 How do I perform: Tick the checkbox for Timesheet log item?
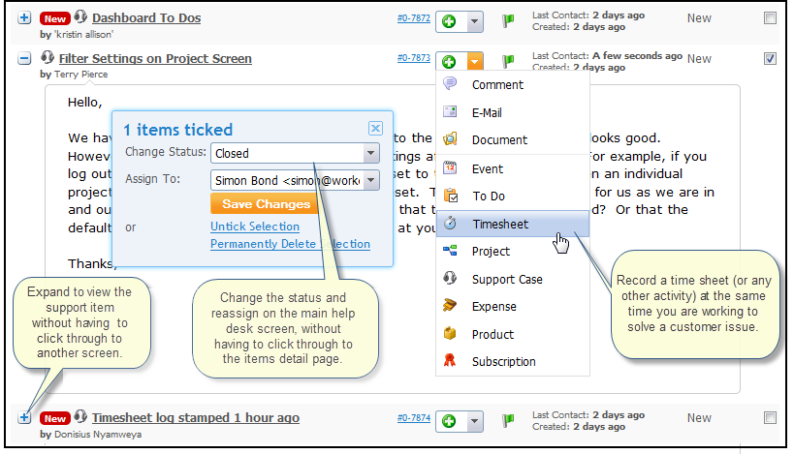pyautogui.click(x=770, y=418)
